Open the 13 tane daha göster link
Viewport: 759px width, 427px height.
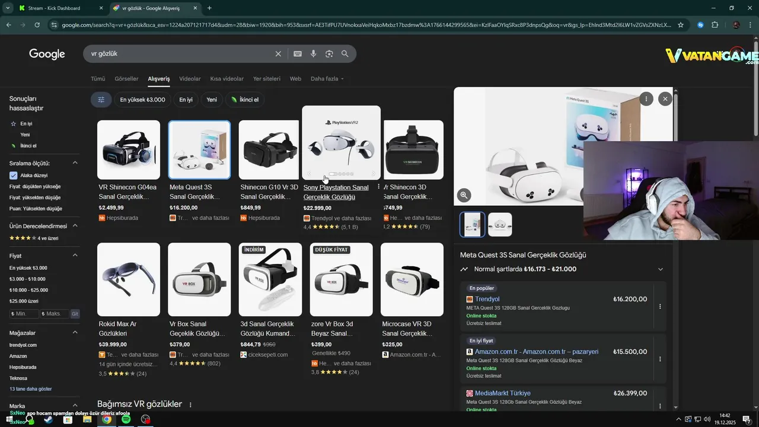[x=31, y=389]
